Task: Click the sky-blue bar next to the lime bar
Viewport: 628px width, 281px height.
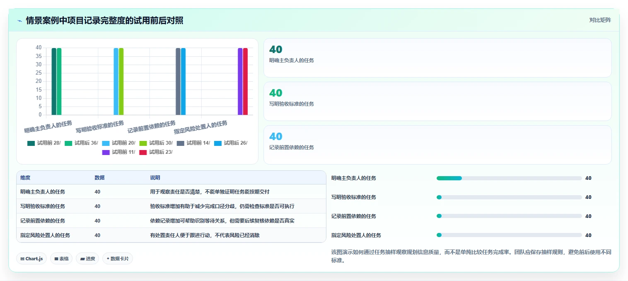Action: [116, 81]
